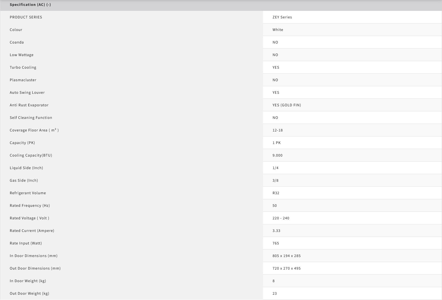
Task: Select the 'Auto Swing Louver' label
Action: coord(27,92)
